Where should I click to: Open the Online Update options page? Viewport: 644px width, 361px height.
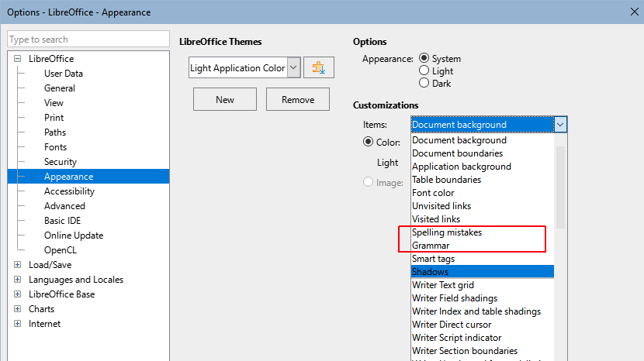point(74,236)
